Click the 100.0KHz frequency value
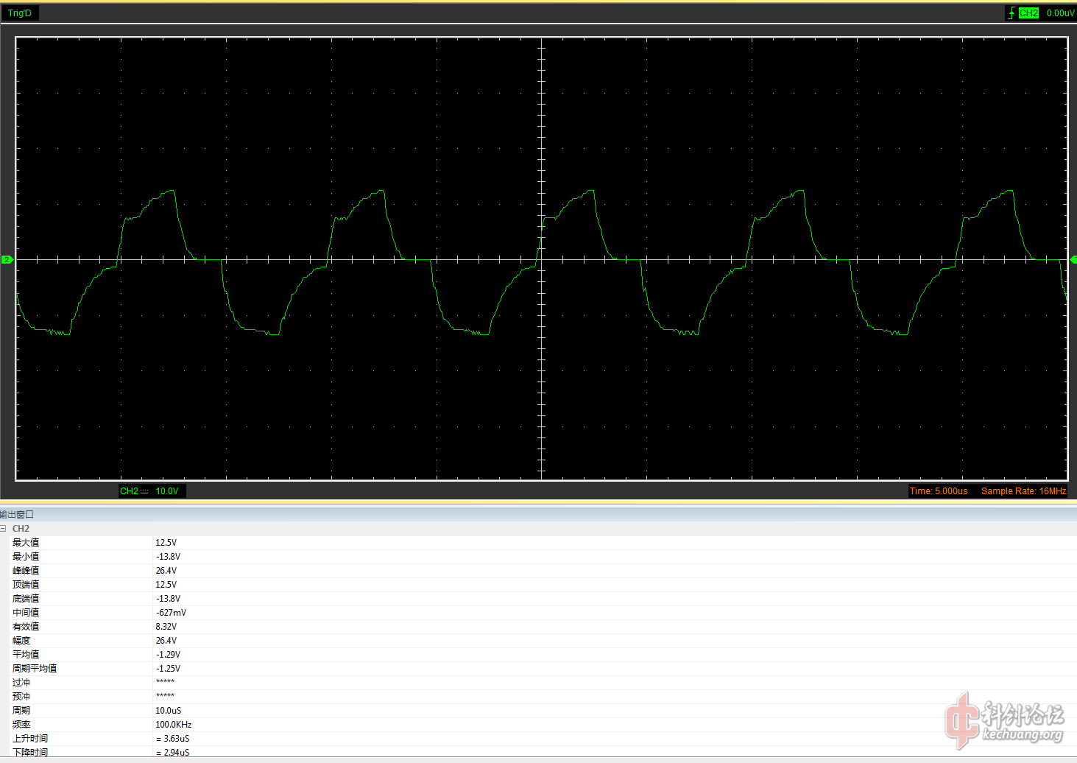Image resolution: width=1077 pixels, height=763 pixels. point(173,725)
